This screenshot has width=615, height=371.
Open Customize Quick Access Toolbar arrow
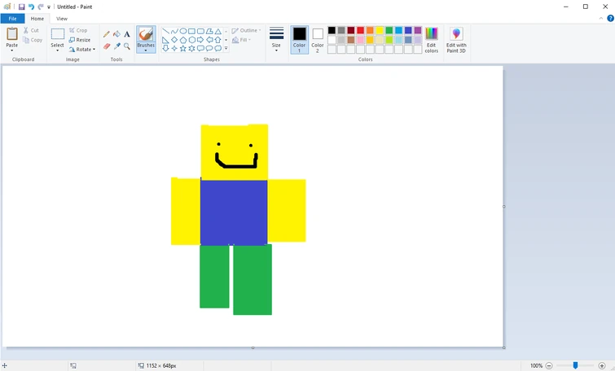click(49, 7)
